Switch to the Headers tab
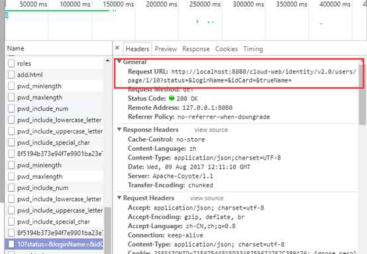The height and width of the screenshot is (254, 367). tap(137, 49)
